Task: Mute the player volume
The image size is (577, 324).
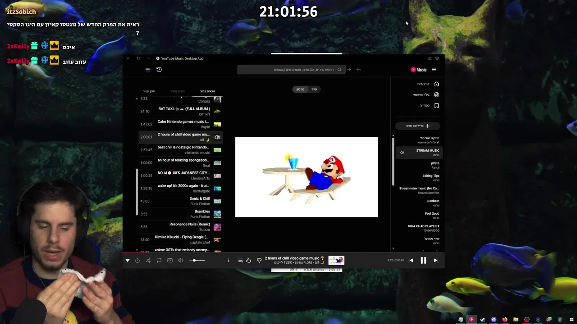Action: click(181, 260)
